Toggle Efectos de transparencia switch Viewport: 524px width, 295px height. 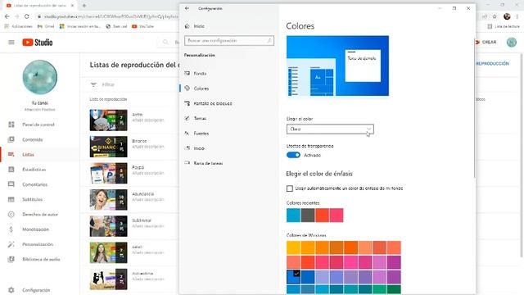coord(293,155)
